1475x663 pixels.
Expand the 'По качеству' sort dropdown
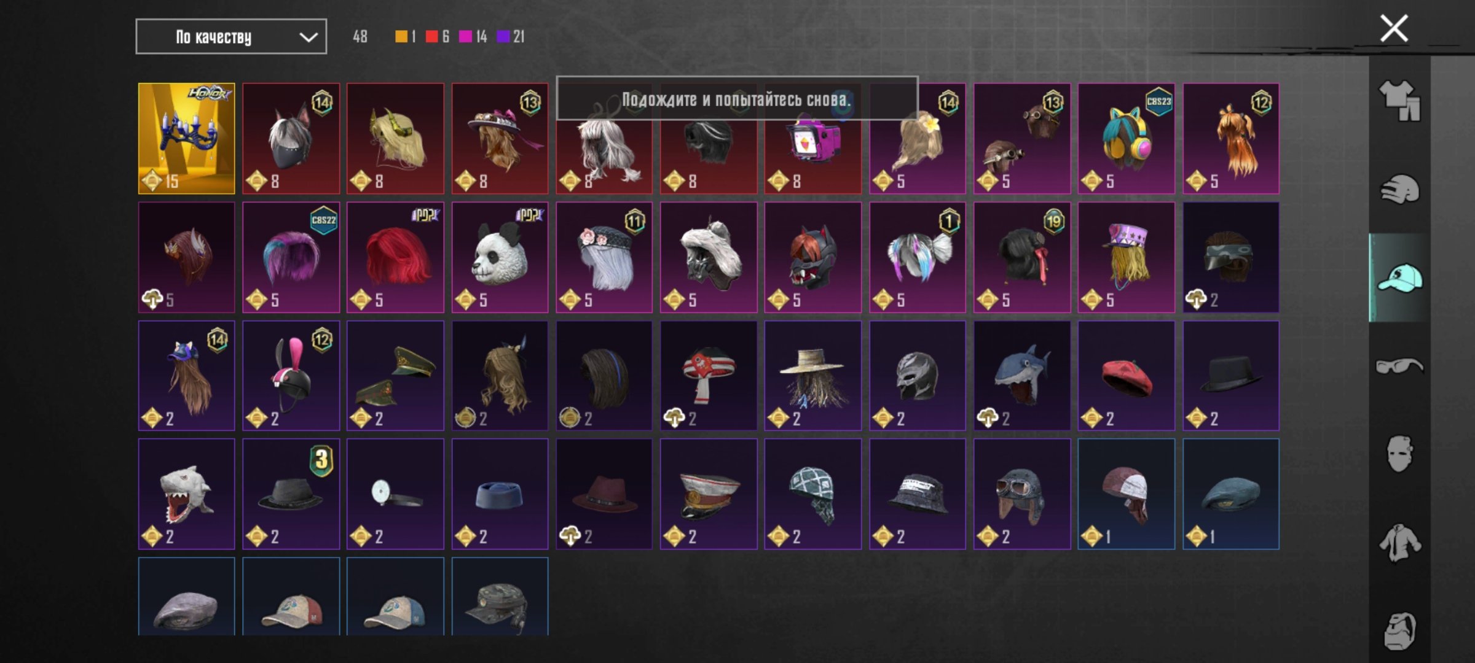tap(231, 37)
